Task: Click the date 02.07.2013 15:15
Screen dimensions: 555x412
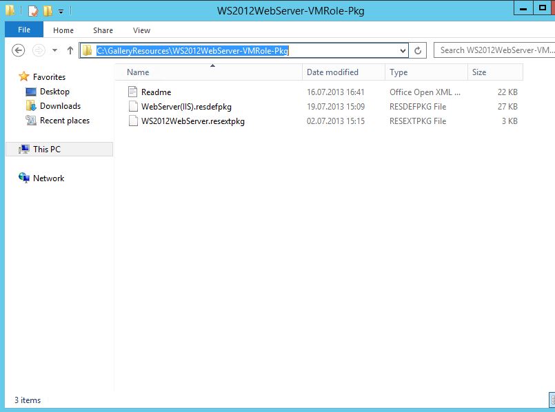Action: [x=336, y=121]
